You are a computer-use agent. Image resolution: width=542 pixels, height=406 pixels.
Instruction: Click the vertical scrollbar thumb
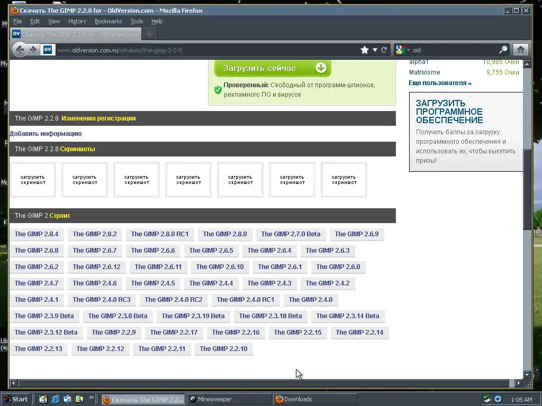click(x=527, y=189)
